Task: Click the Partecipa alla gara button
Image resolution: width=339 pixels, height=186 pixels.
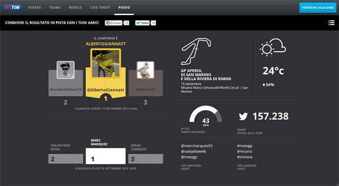Action: (318, 8)
